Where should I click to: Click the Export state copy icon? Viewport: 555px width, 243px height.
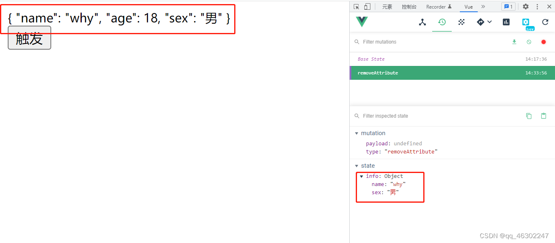tap(529, 116)
